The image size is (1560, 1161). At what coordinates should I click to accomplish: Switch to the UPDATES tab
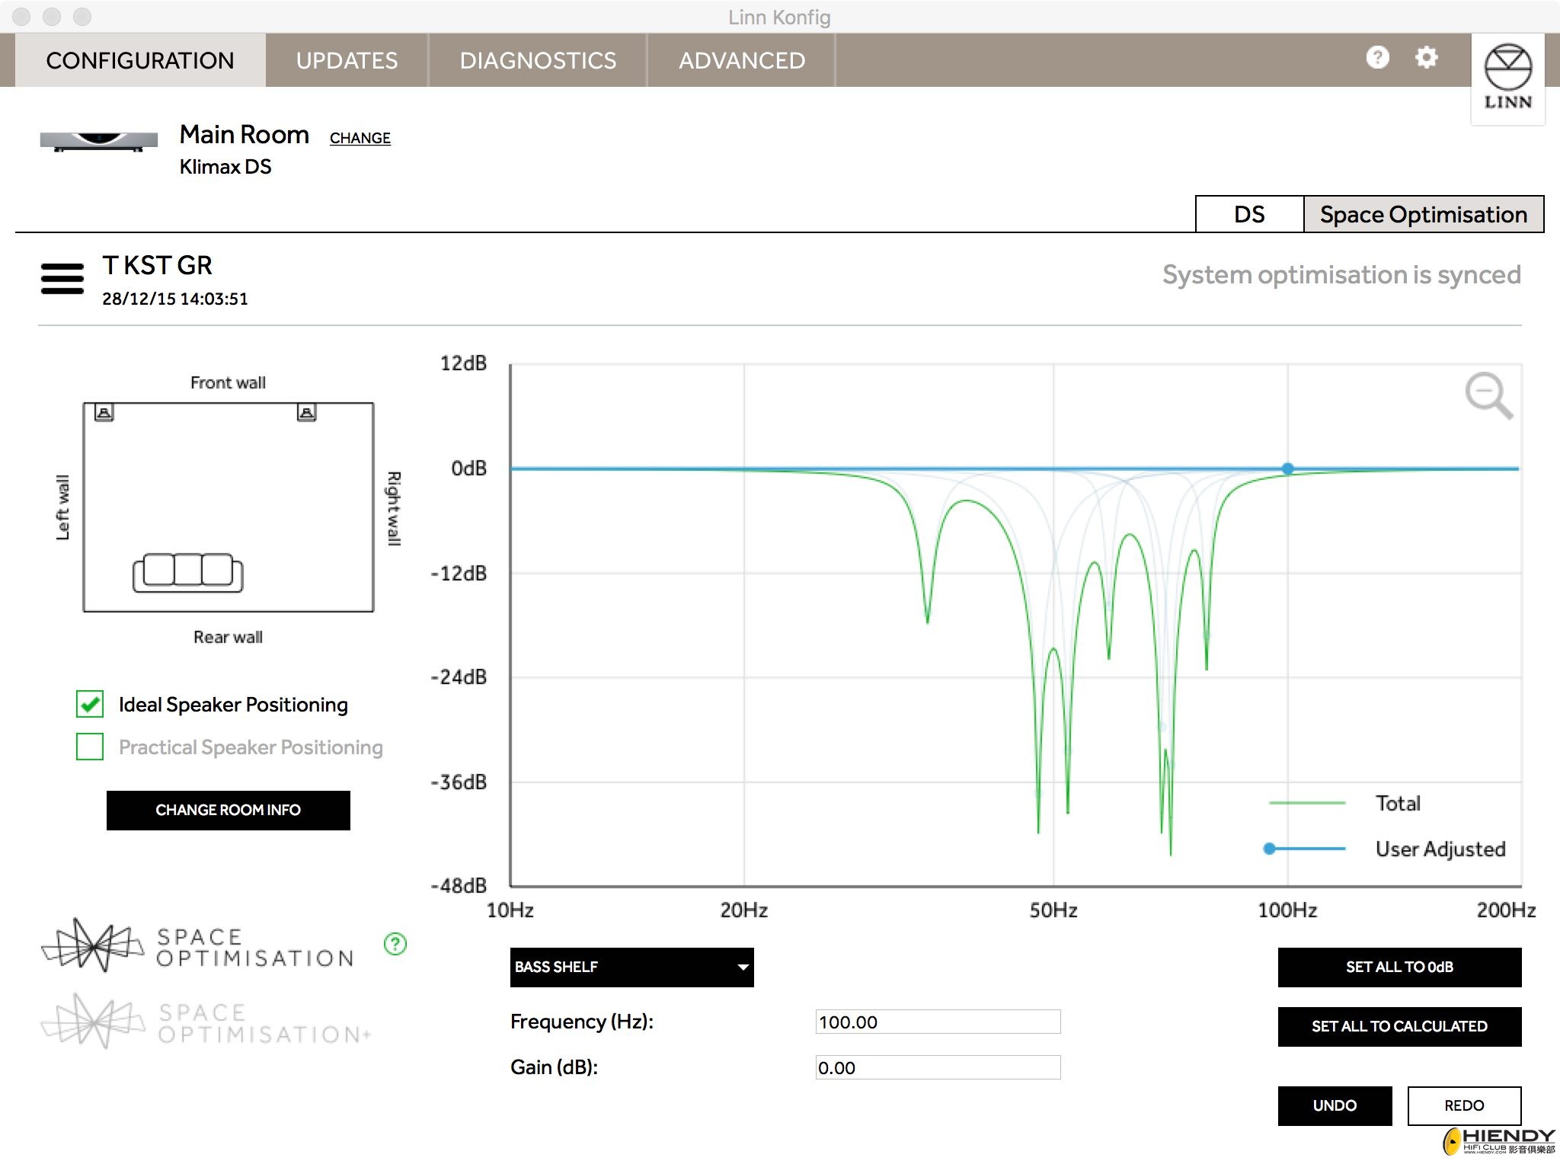click(347, 60)
